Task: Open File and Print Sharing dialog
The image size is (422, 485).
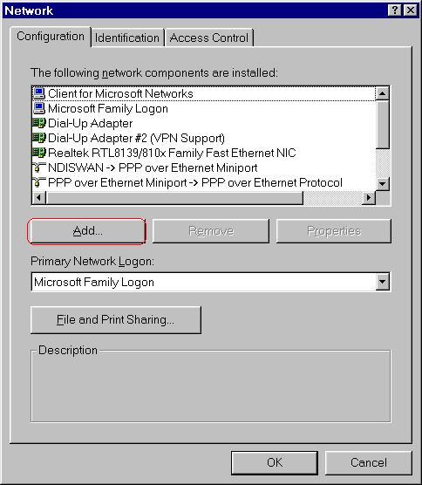Action: pyautogui.click(x=116, y=320)
